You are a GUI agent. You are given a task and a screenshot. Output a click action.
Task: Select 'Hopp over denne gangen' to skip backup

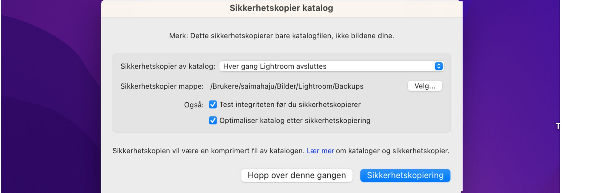click(296, 175)
